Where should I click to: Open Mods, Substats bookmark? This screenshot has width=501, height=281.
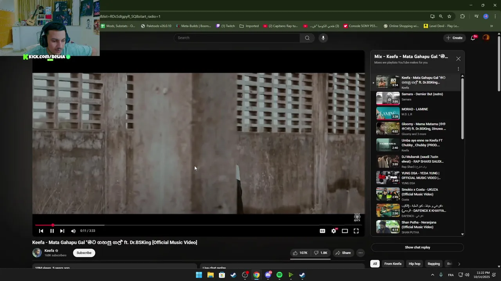[118, 26]
